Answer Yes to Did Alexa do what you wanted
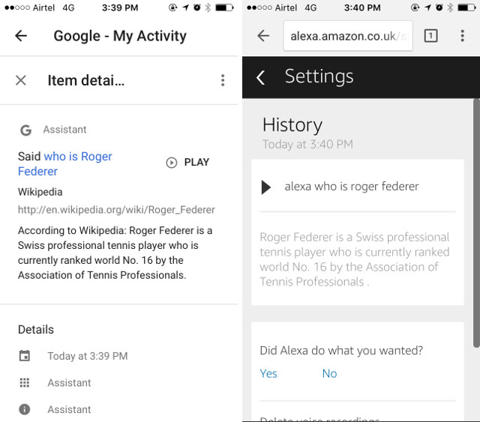Screen dimensions: 480x422 (x=268, y=373)
